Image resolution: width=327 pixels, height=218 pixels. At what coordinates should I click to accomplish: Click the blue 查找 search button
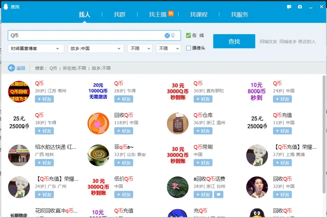[234, 41]
